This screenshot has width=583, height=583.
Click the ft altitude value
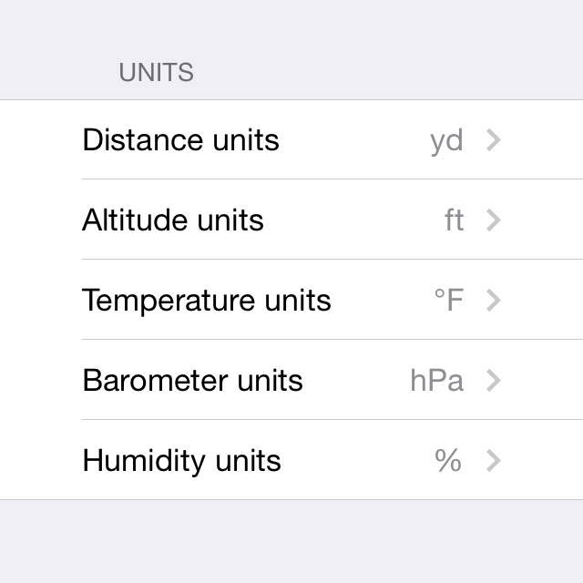coord(454,220)
